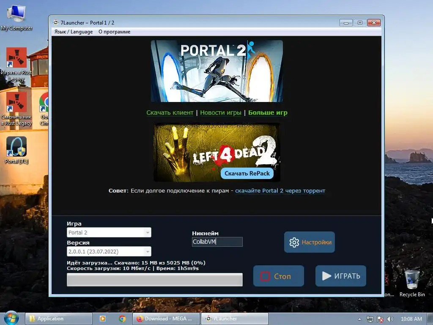Screen dimensions: 433x325
Task: Select the My Computer desktop icon
Action: (16, 18)
